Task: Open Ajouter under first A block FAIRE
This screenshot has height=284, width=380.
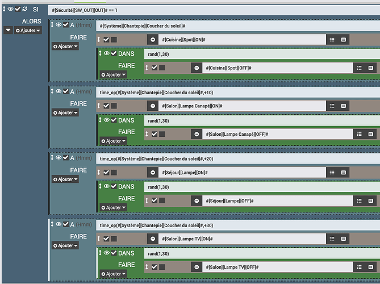Action: click(x=65, y=47)
